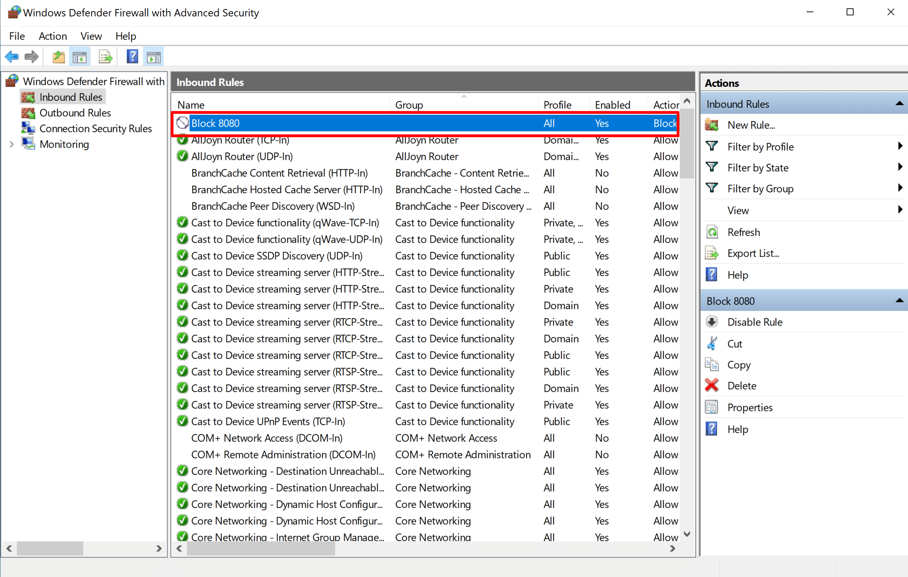Toggle the Show/Hide Console Tree toolbar icon
Image resolution: width=908 pixels, height=577 pixels.
click(80, 57)
